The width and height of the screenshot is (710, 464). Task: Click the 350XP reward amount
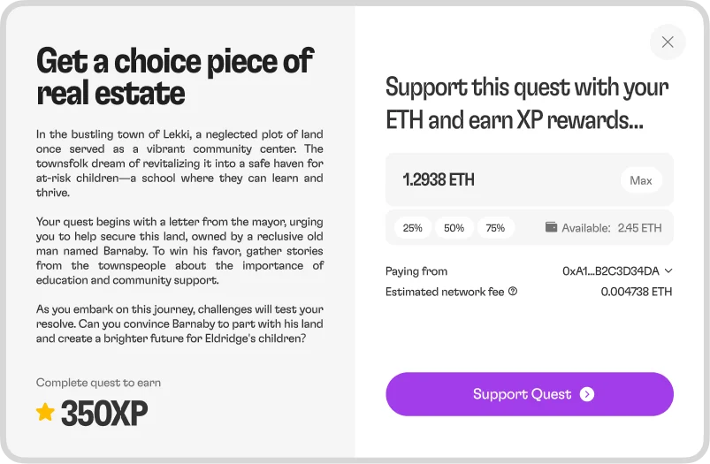point(104,413)
